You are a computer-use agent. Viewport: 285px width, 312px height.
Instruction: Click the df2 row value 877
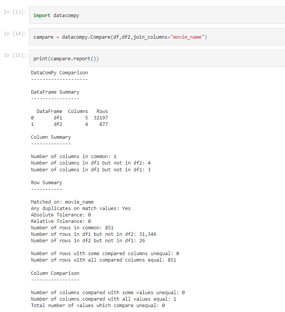pyautogui.click(x=104, y=124)
